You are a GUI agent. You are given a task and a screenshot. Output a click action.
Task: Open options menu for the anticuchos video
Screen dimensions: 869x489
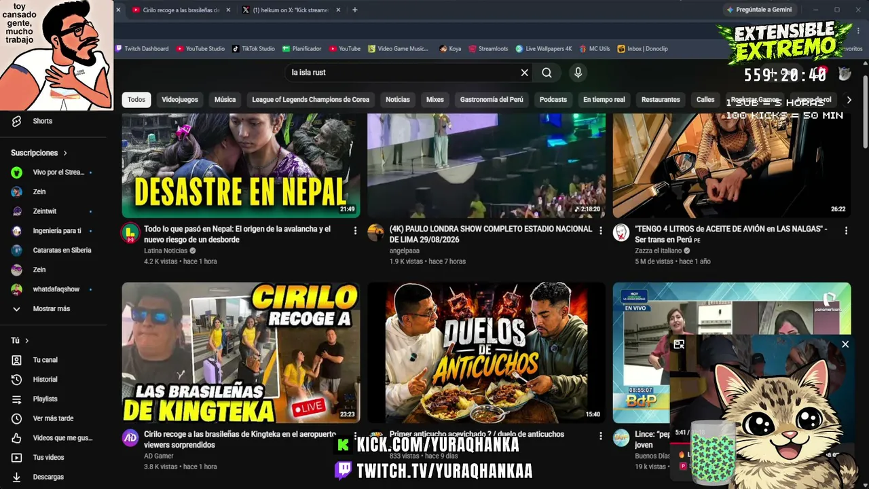pyautogui.click(x=600, y=436)
